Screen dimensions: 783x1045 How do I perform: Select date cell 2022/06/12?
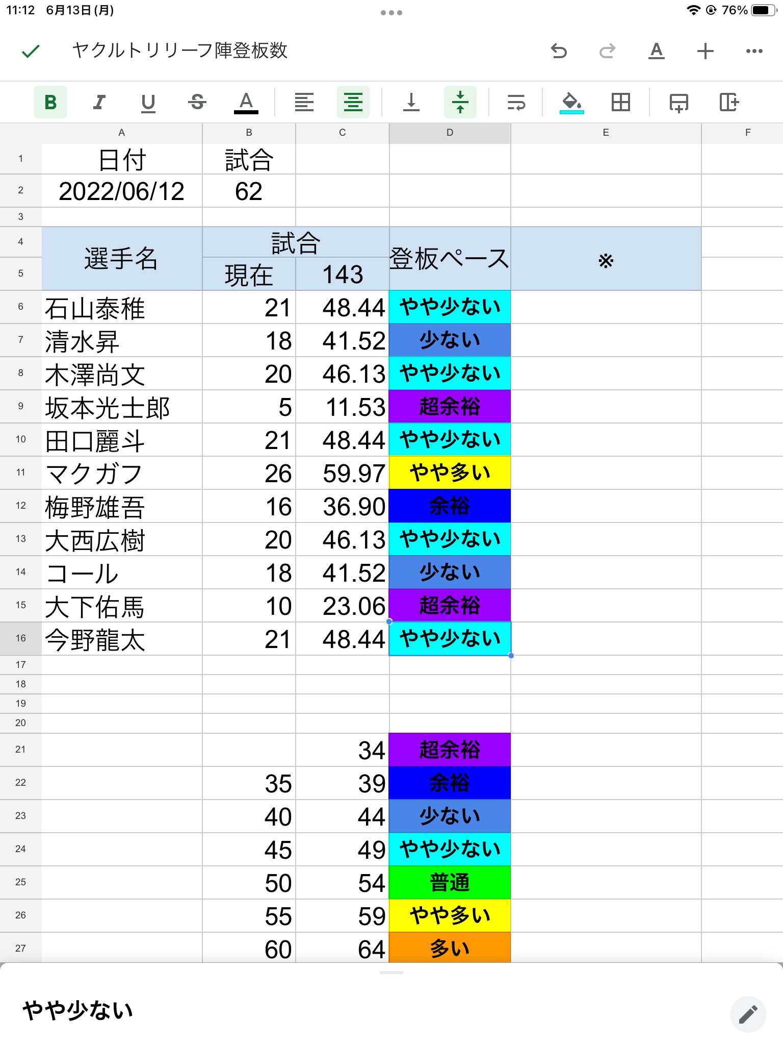click(122, 191)
